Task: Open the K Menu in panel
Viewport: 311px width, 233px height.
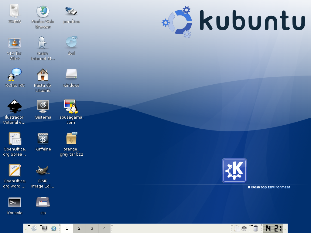Action: 34,228
